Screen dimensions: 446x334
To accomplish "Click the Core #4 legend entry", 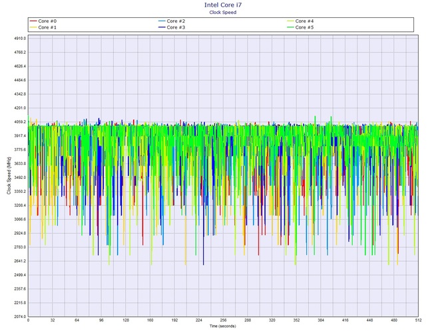I will coord(300,21).
